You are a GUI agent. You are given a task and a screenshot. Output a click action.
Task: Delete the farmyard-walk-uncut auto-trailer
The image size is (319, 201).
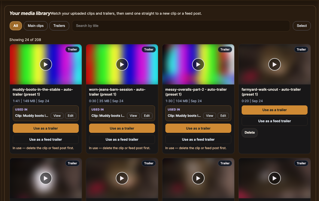(250, 133)
